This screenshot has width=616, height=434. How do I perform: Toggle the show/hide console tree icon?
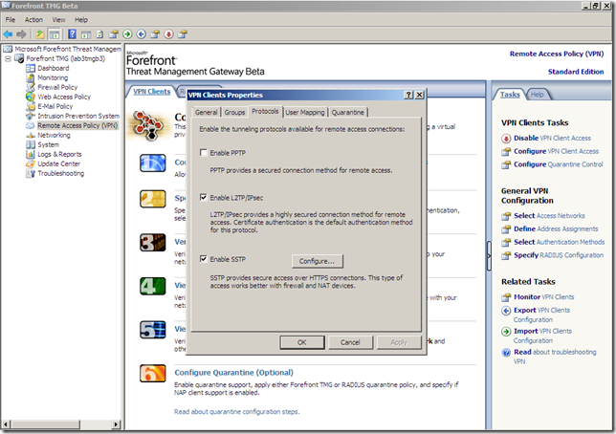(x=55, y=34)
